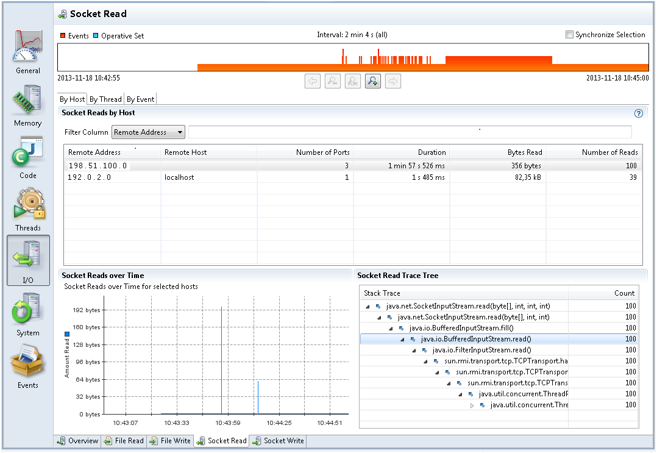Enable the Synchronize Selection checkbox

pyautogui.click(x=569, y=35)
